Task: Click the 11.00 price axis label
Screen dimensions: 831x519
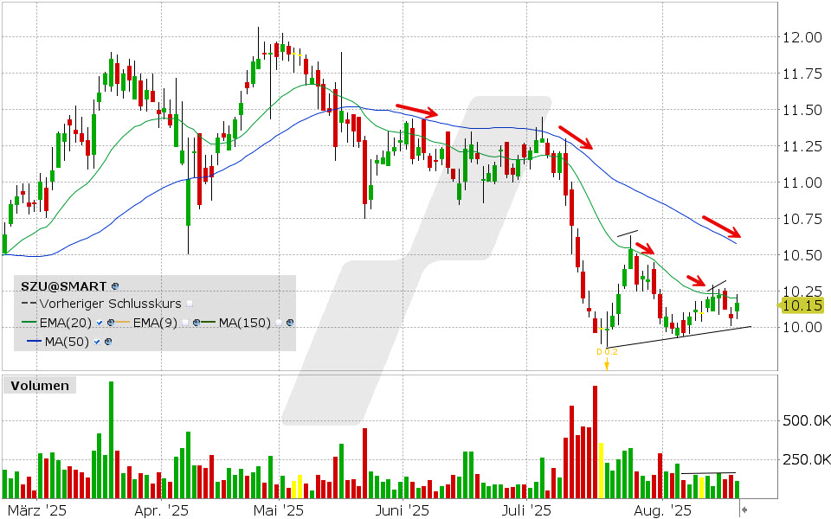Action: point(802,183)
